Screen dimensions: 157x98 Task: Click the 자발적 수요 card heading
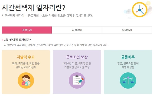pos(26,57)
